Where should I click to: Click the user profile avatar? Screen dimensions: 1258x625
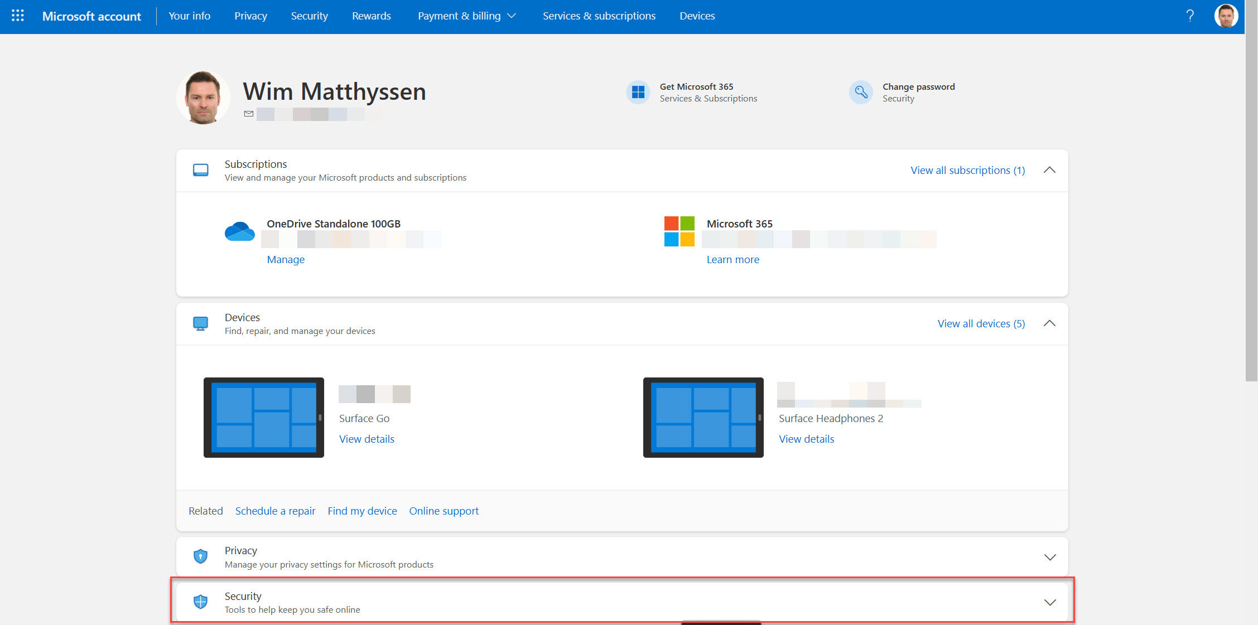click(x=1226, y=16)
